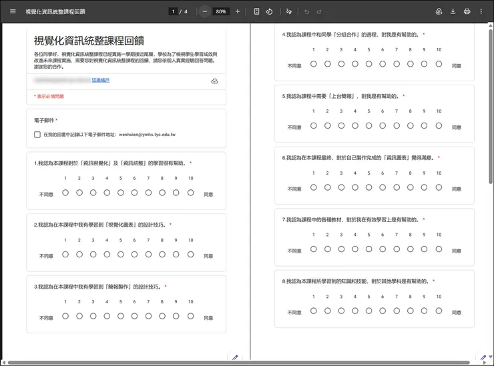Click the horizontal scrollbar at the bottom
Viewport: 494px width, 366px height.
(238, 363)
